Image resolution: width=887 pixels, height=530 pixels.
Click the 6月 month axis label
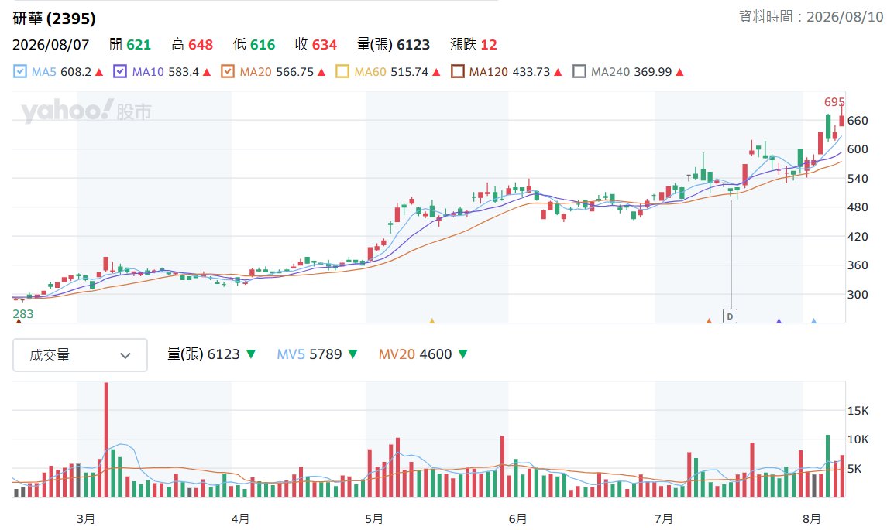coord(517,518)
